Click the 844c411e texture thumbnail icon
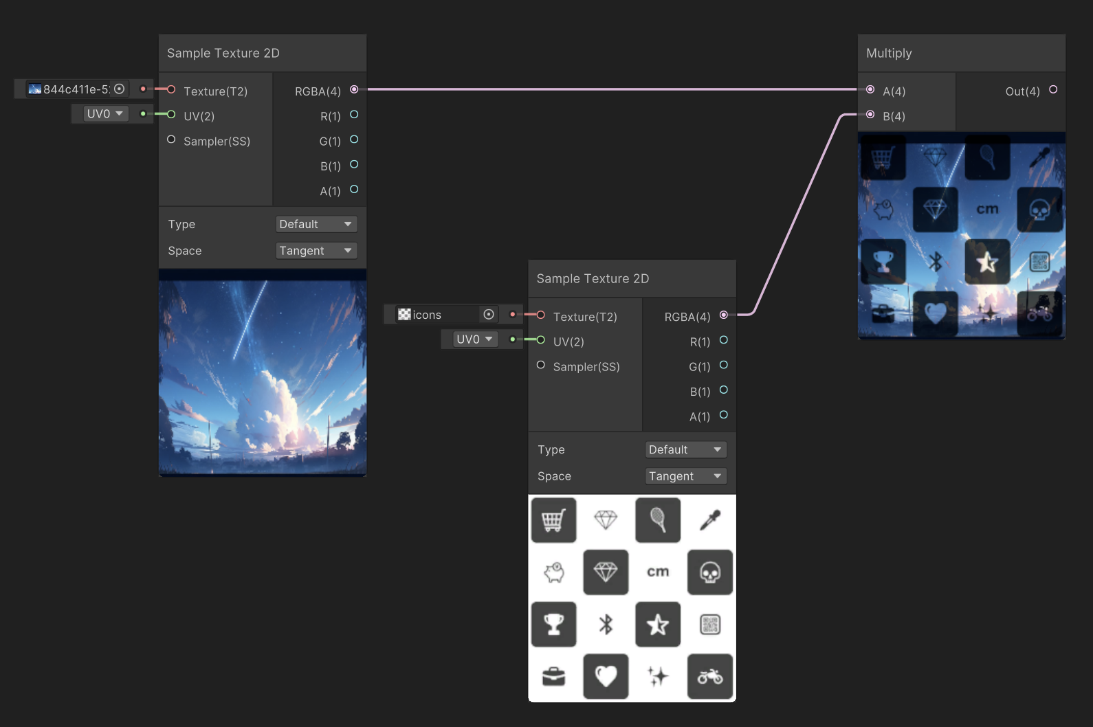Image resolution: width=1093 pixels, height=727 pixels. coord(35,89)
